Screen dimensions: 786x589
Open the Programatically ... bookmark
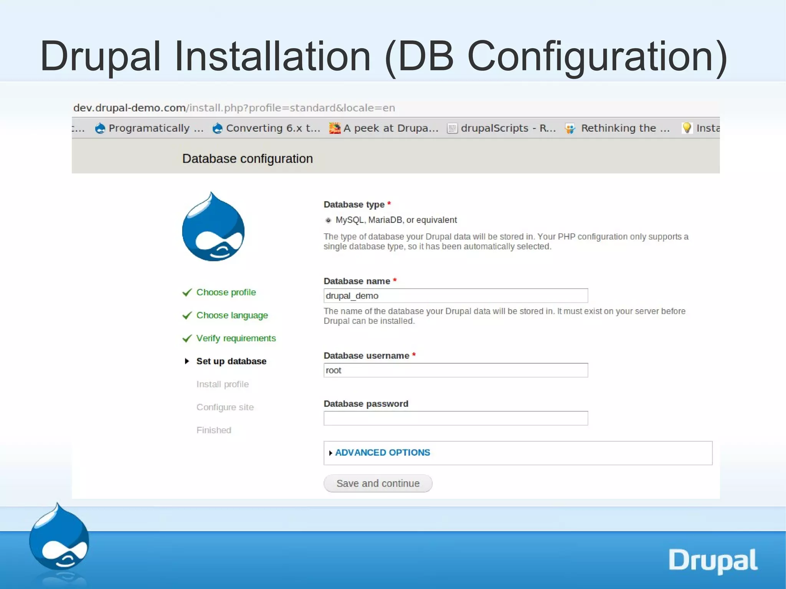pos(149,128)
